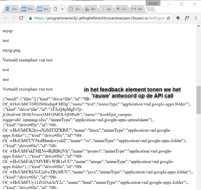Maximize the Chrome window
This screenshot has width=201, height=190.
coord(182,4)
